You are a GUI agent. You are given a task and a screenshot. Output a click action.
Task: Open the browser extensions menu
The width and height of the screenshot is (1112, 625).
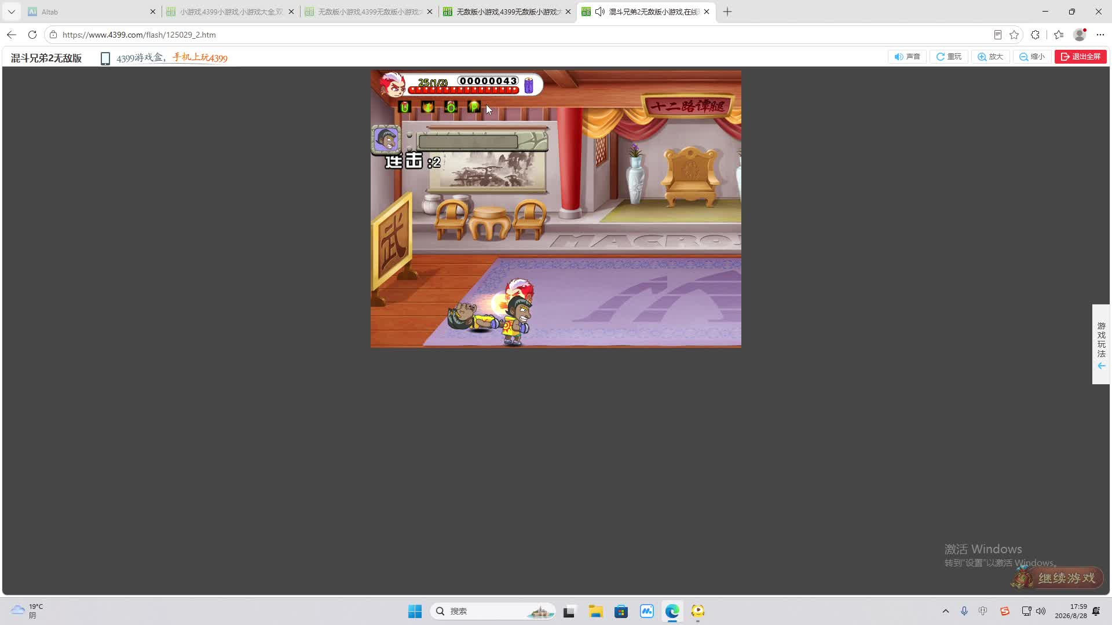pos(1036,35)
